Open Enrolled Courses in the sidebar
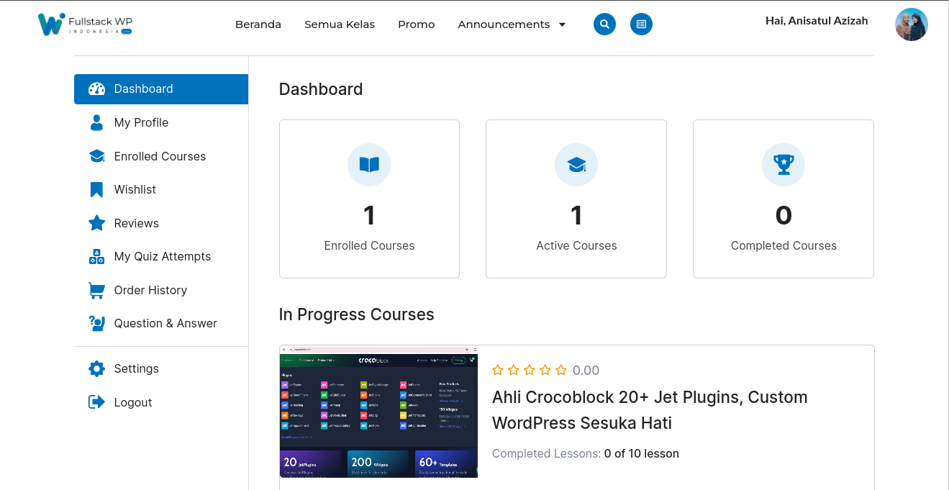The width and height of the screenshot is (949, 490). [x=161, y=156]
